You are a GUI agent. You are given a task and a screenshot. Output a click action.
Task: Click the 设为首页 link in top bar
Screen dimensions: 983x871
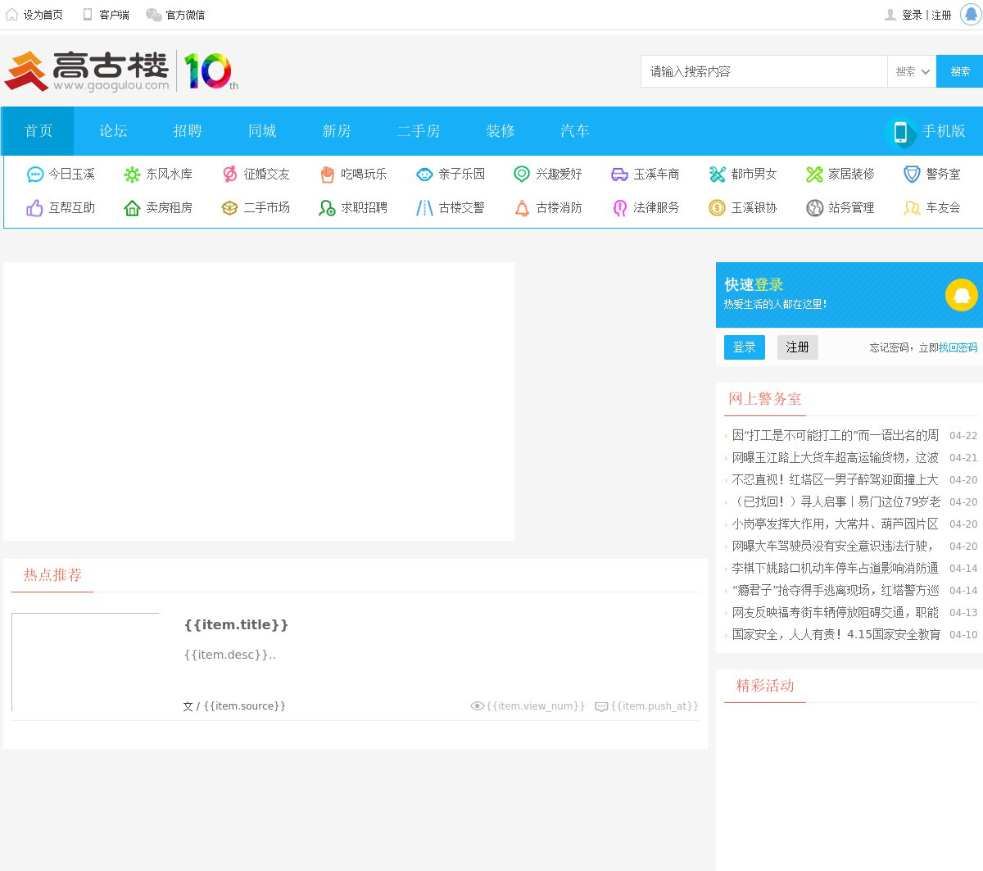(43, 15)
